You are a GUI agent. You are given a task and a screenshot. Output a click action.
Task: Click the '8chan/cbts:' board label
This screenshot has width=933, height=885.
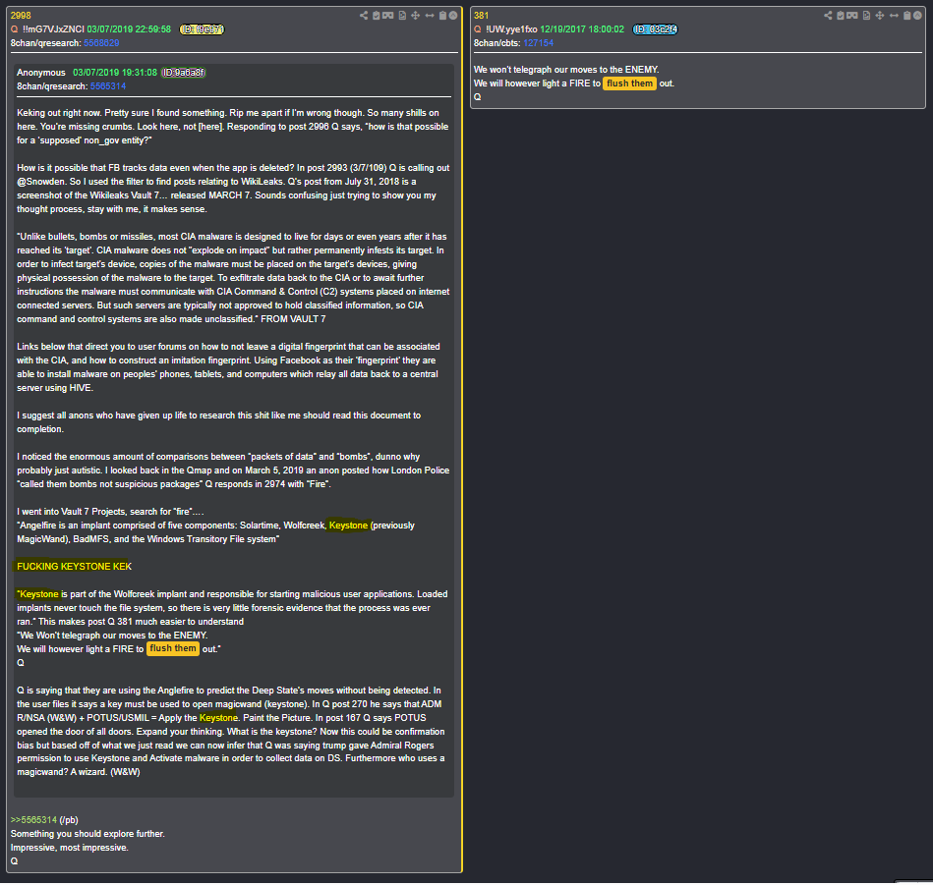496,43
